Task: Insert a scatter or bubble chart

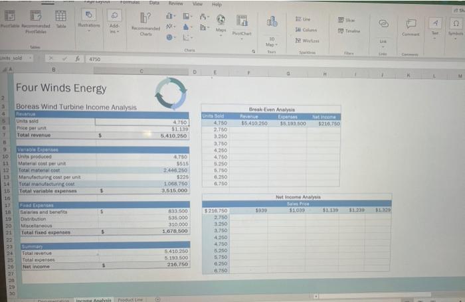Action: click(x=187, y=38)
